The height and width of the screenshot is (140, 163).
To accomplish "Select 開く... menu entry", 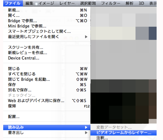I will 47,16.
